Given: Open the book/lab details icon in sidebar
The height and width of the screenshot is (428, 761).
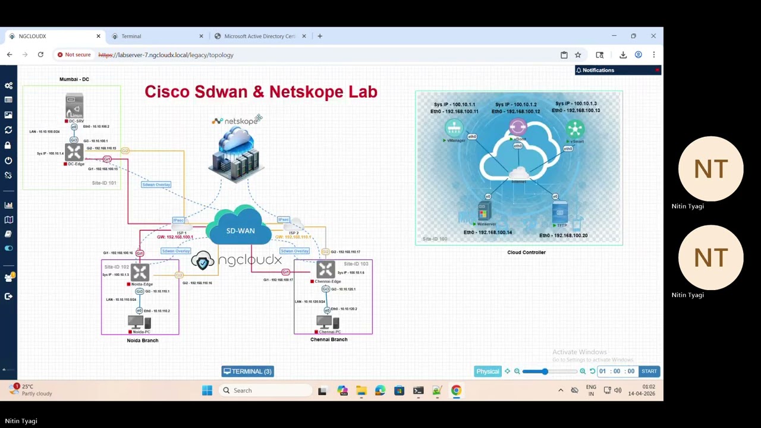Looking at the screenshot, I should 8,234.
